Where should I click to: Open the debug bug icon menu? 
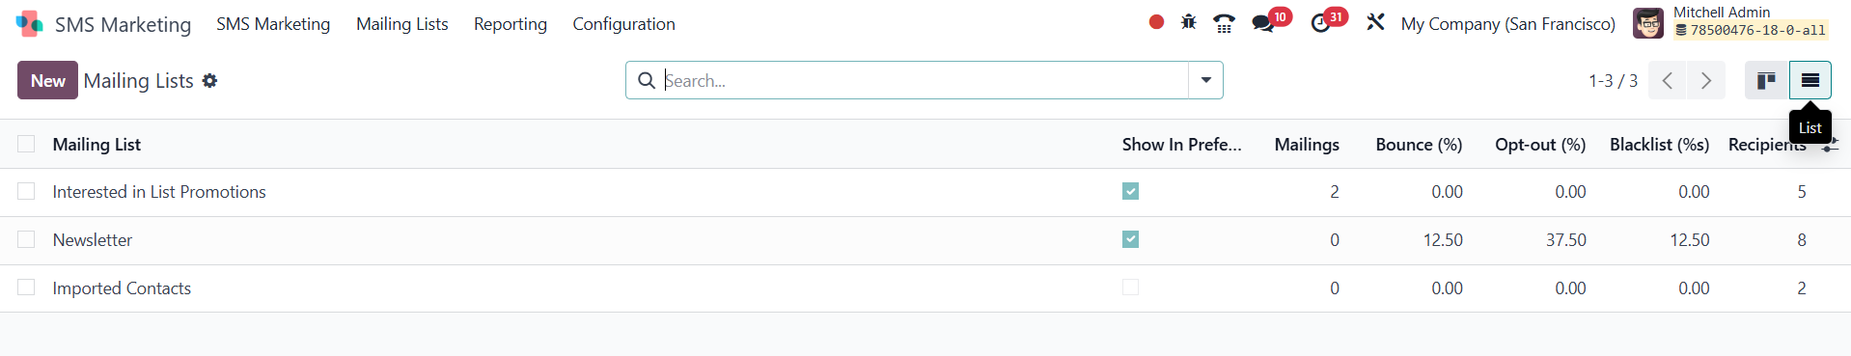point(1189,22)
